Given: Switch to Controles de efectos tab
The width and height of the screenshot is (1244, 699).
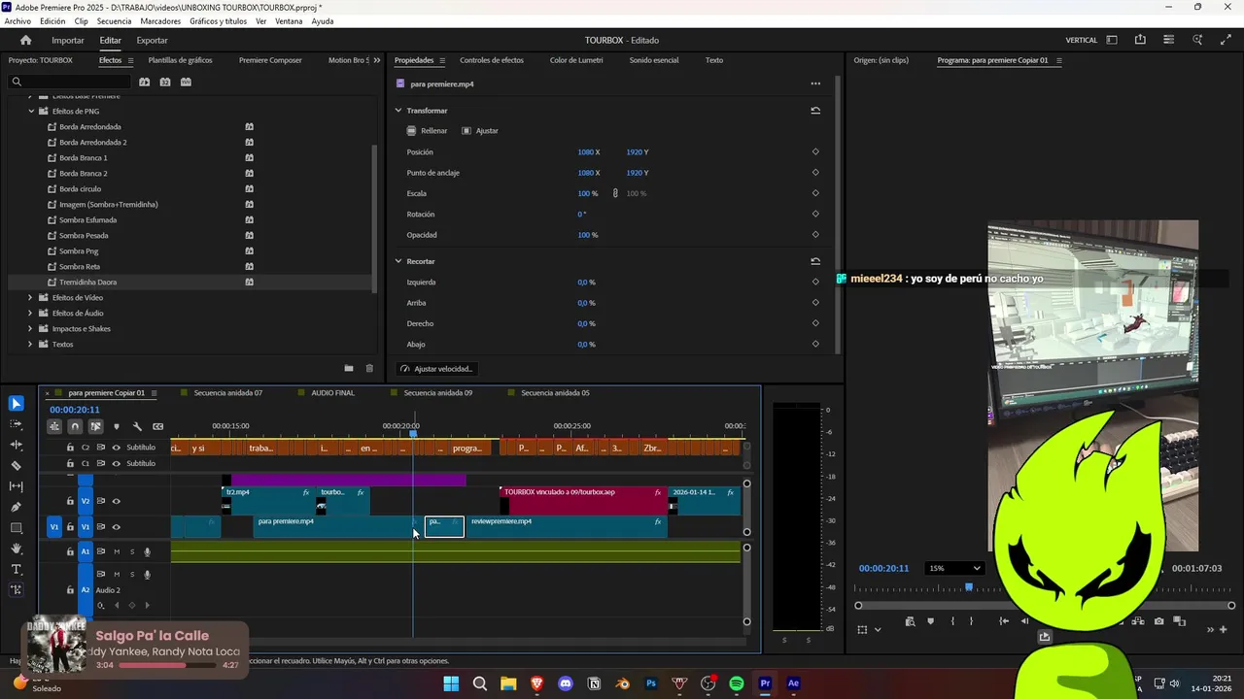Looking at the screenshot, I should (492, 60).
